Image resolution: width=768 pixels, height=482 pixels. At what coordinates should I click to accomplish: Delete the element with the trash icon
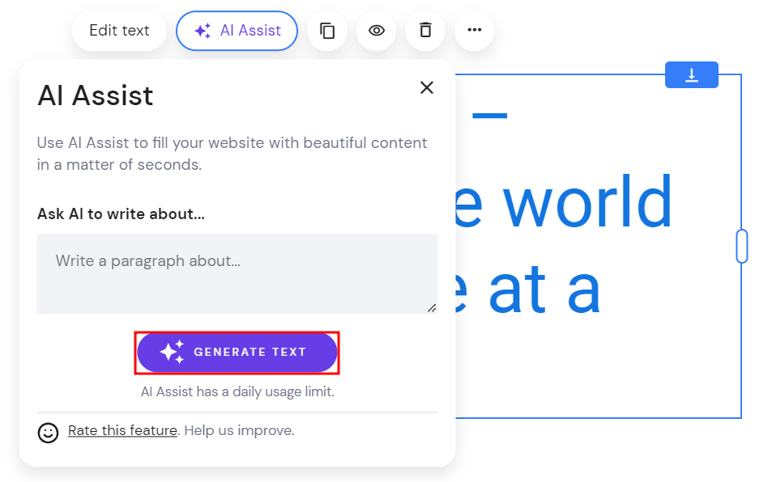click(x=425, y=31)
